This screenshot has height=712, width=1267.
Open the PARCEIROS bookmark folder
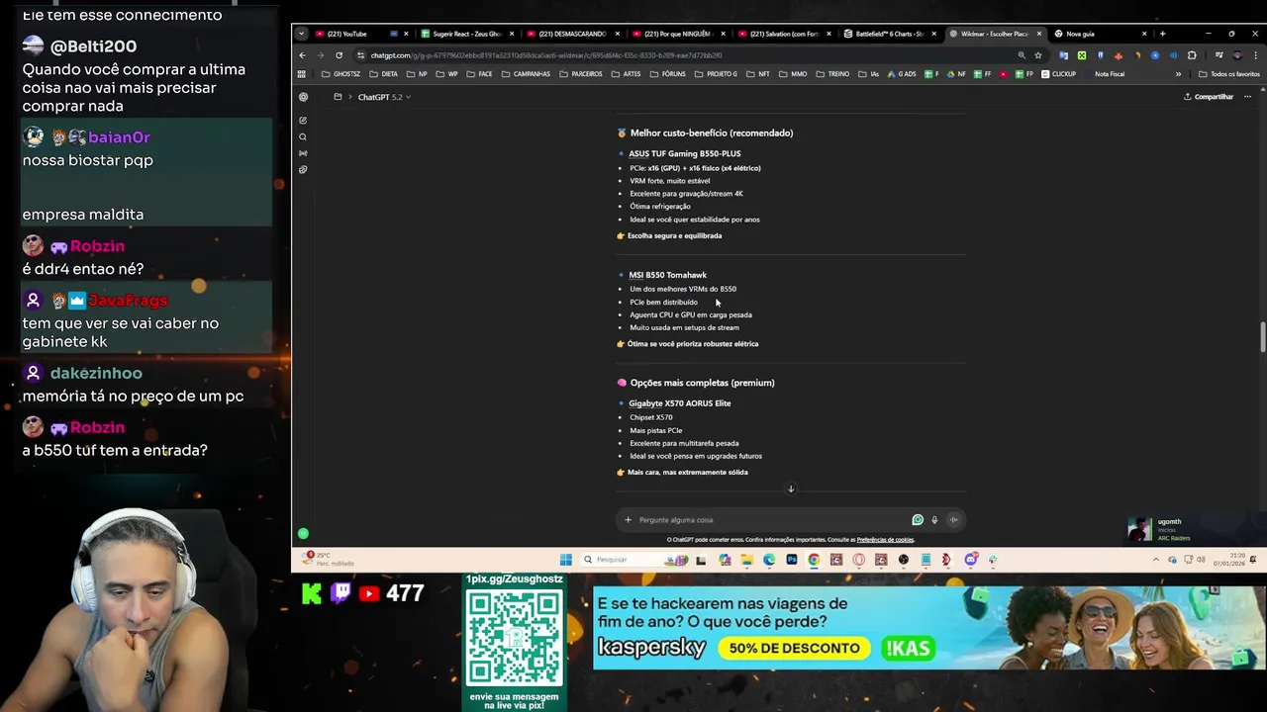580,74
